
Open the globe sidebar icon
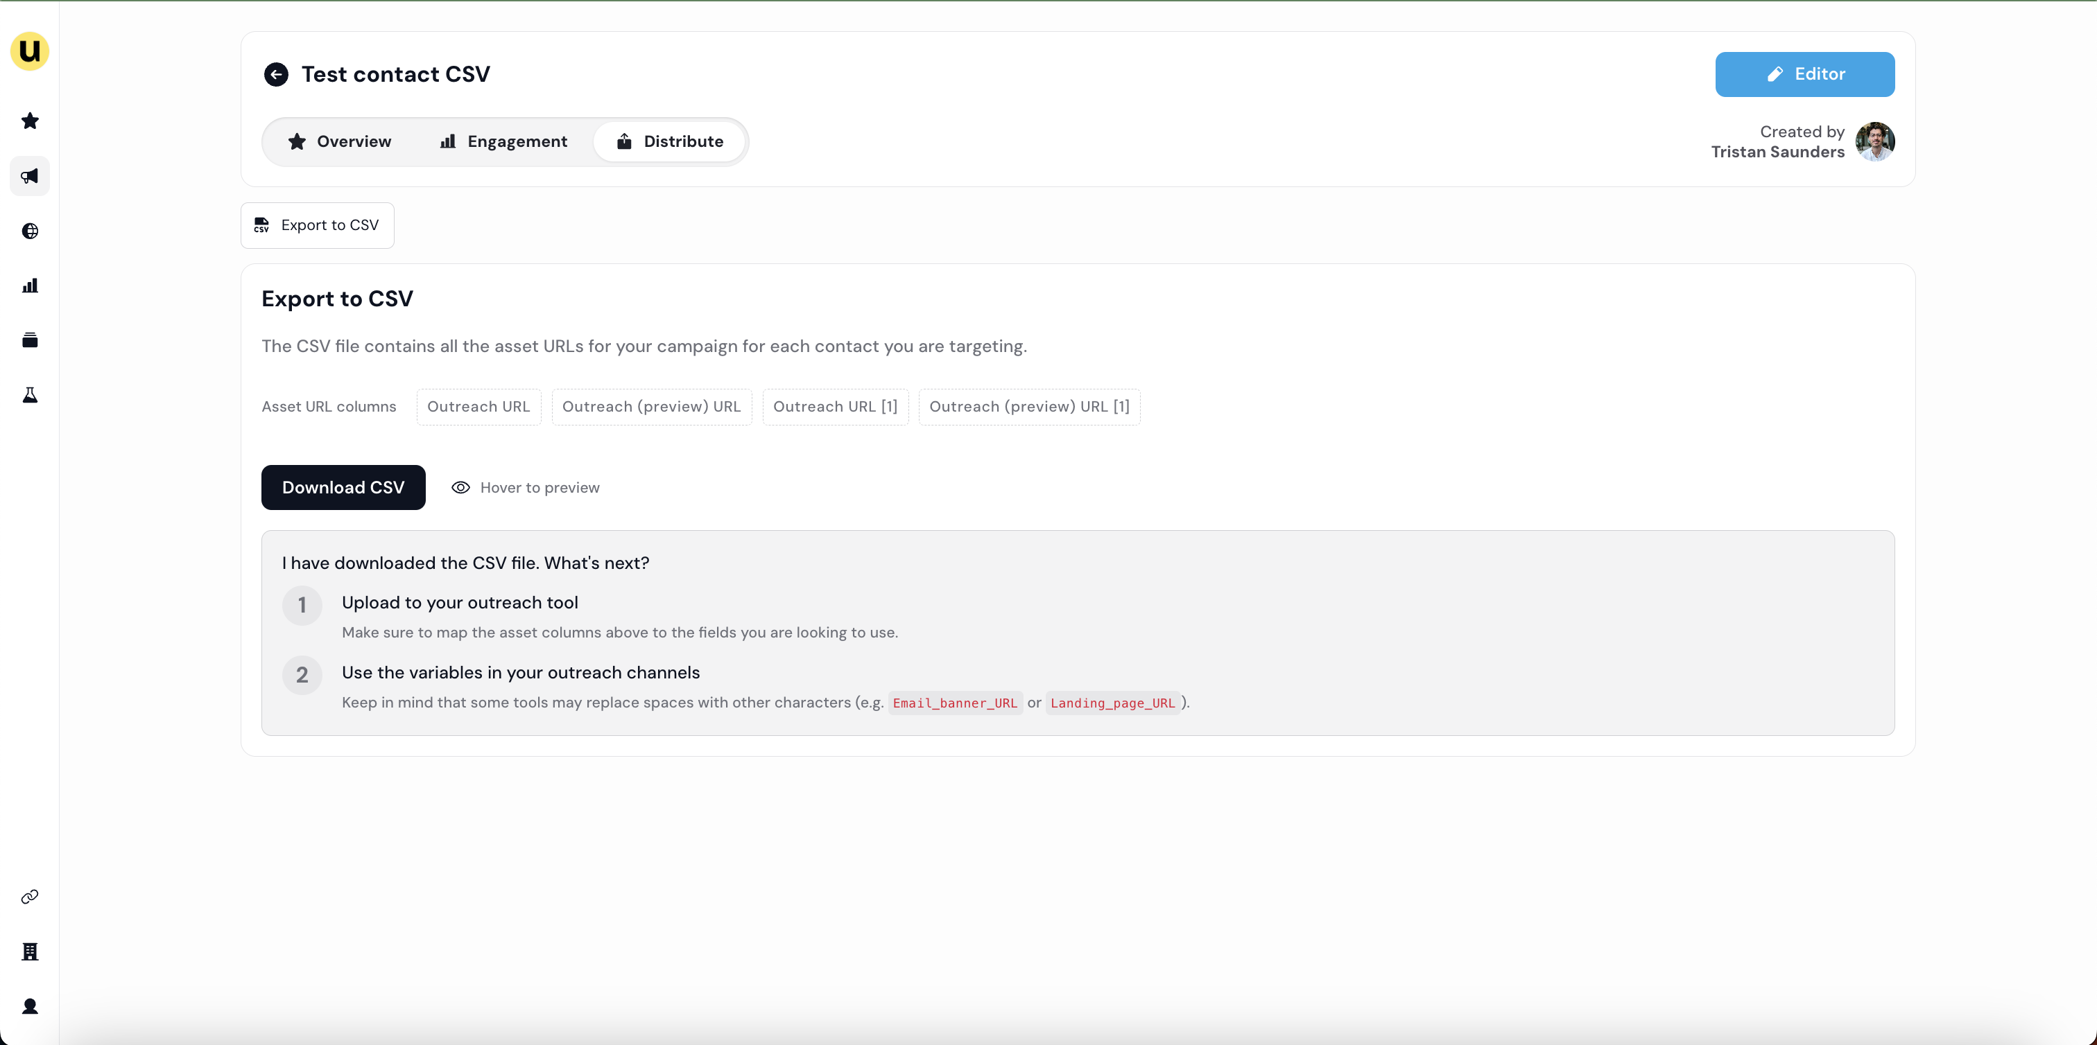click(x=30, y=231)
